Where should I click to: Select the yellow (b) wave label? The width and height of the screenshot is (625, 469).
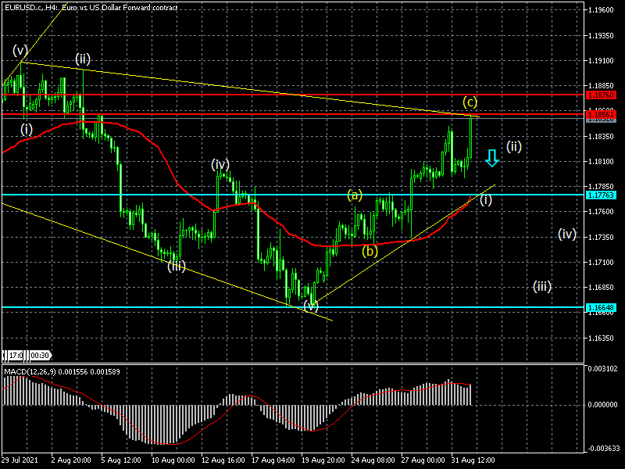370,251
